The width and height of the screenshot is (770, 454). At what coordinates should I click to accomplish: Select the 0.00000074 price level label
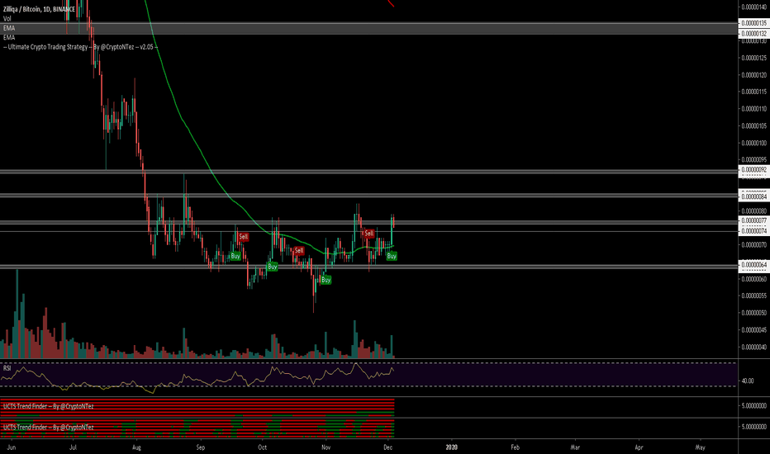click(753, 230)
